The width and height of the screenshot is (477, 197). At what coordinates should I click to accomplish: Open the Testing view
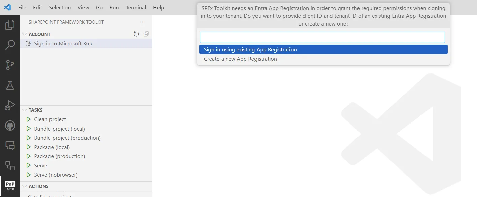[x=10, y=85]
